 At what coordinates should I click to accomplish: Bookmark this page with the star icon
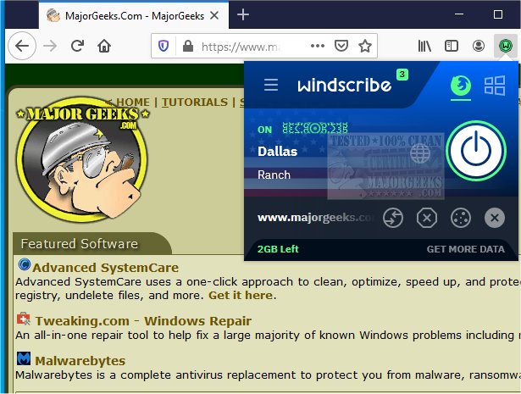click(x=365, y=46)
